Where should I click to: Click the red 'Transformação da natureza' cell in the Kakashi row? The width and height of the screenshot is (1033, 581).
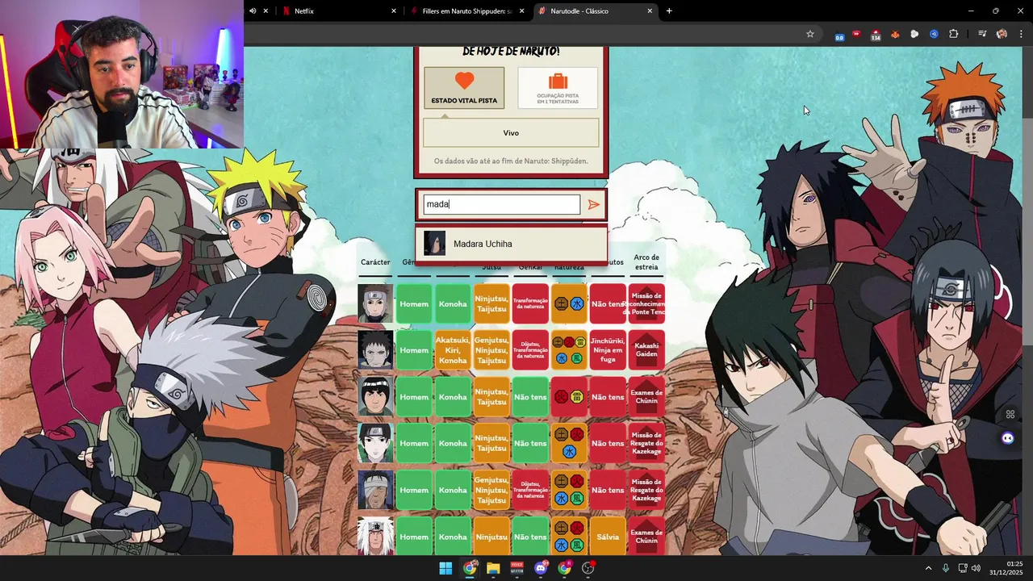click(x=530, y=303)
